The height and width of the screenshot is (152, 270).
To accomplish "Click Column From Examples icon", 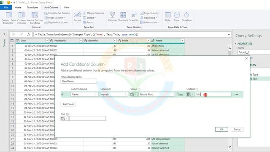I will click(9, 15).
